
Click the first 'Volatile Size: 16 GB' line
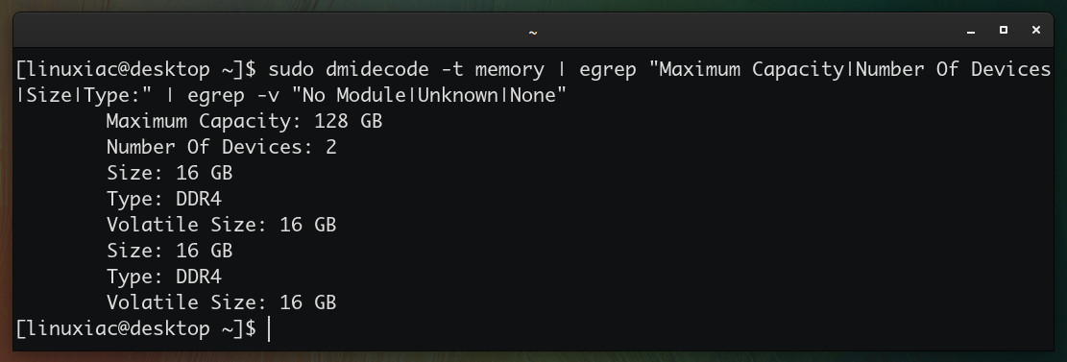click(221, 226)
